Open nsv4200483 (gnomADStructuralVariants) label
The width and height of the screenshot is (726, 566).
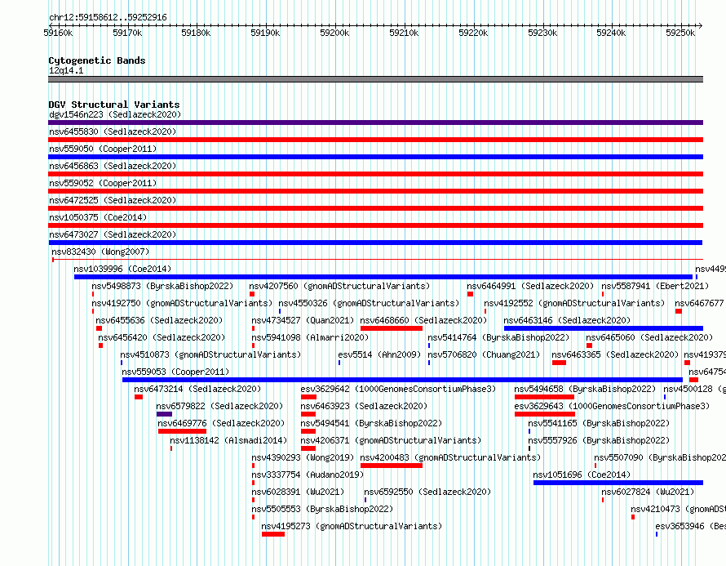450,457
